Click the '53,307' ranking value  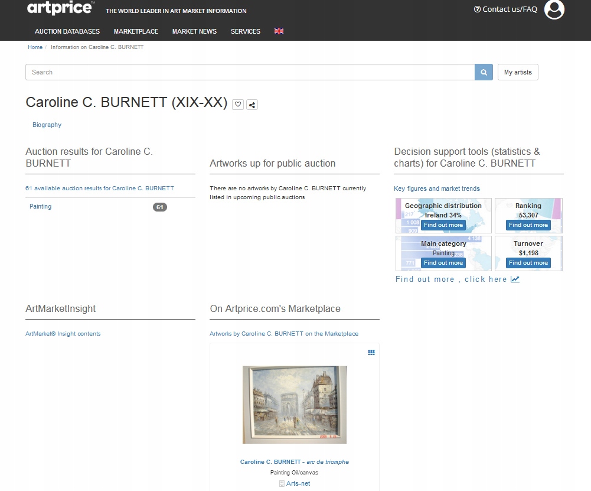[528, 215]
